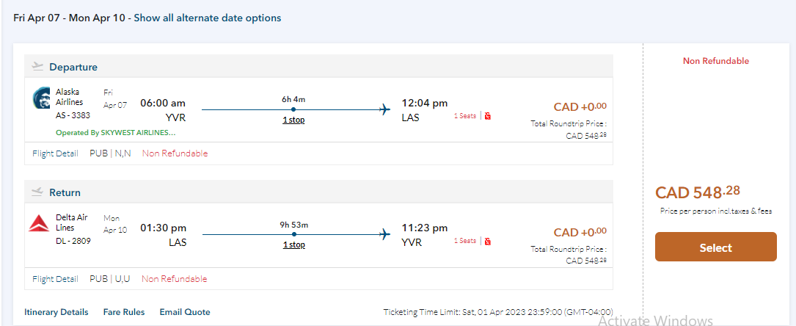Open the Fare Rules tab
796x326 pixels.
click(x=124, y=312)
